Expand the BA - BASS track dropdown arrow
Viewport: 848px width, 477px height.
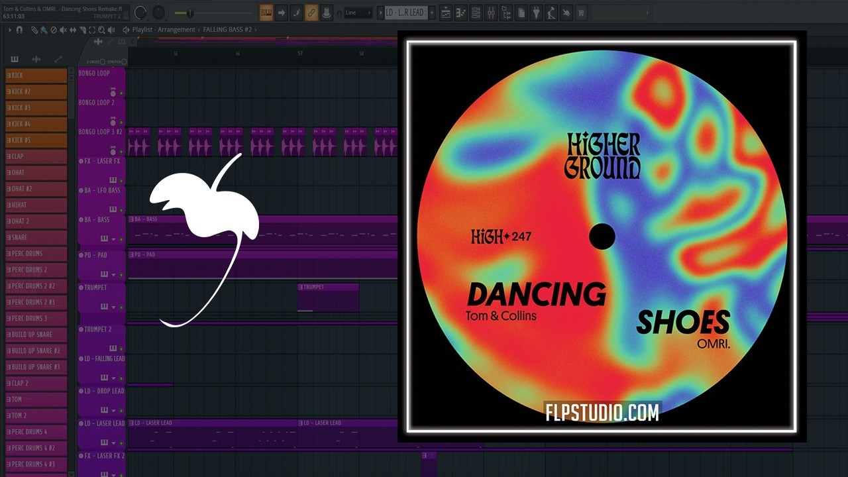click(113, 239)
